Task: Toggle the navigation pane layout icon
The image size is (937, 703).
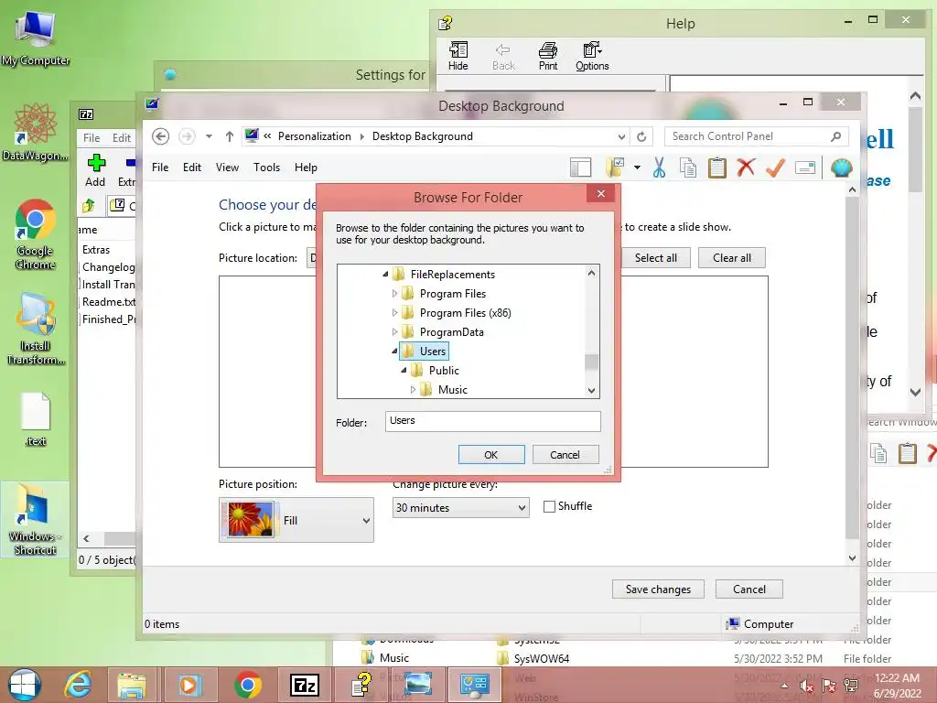Action: pyautogui.click(x=580, y=168)
